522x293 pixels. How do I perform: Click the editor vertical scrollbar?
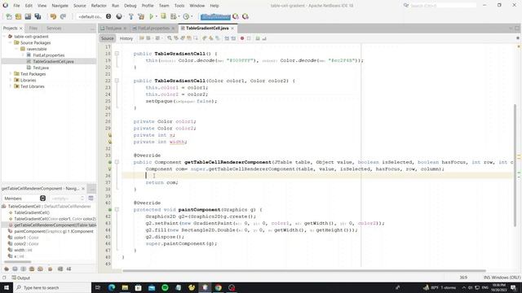pyautogui.click(x=515, y=166)
